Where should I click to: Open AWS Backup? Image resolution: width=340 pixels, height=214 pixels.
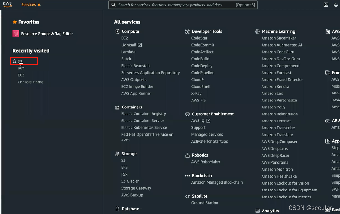[132, 195]
